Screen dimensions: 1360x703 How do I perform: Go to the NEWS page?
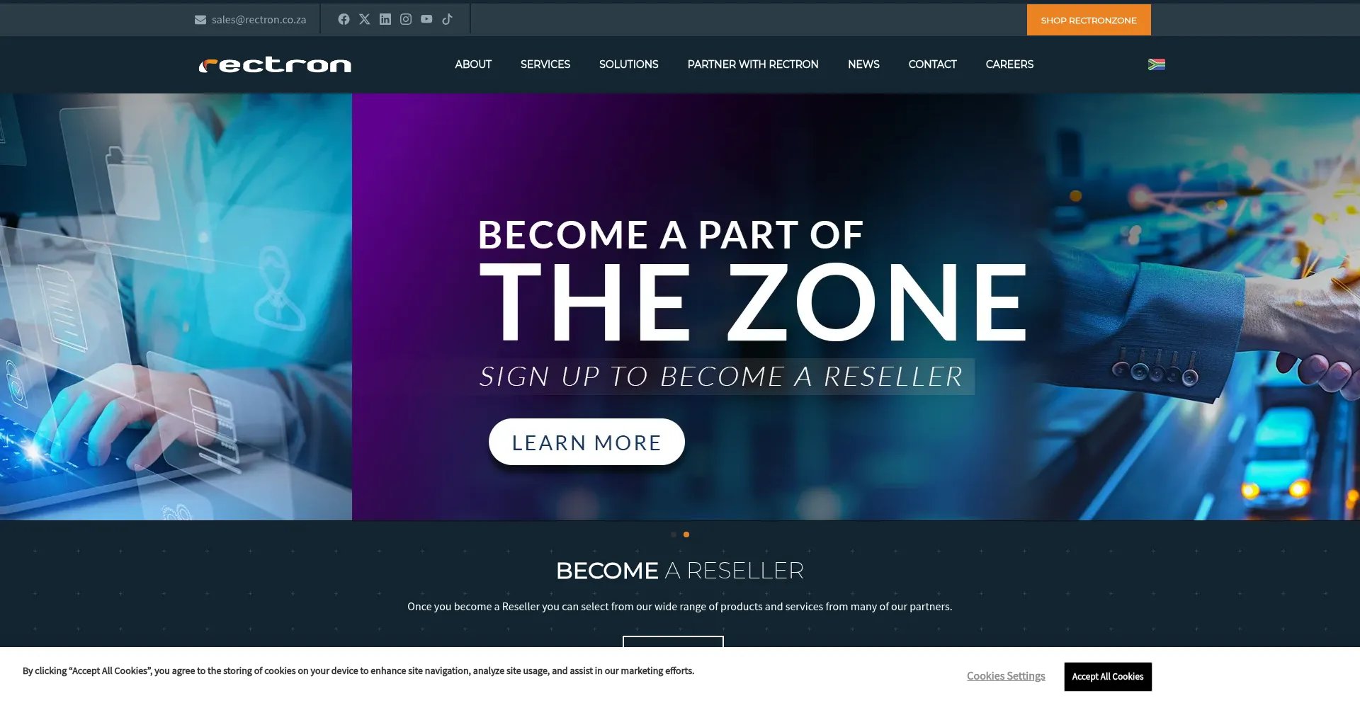click(863, 64)
